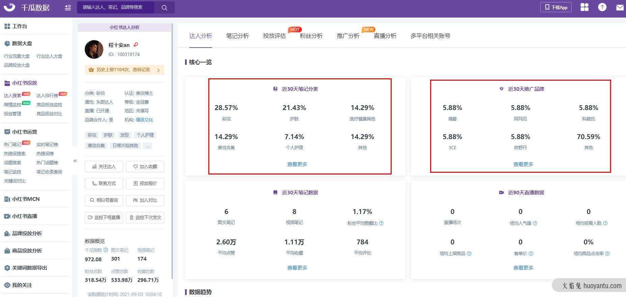This screenshot has width=626, height=297.
Task: Switch to 达人分析 tab
Action: point(201,36)
